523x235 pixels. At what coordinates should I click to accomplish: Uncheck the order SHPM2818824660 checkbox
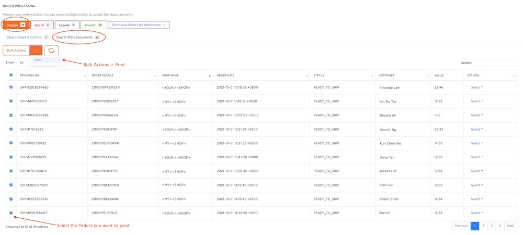12,87
